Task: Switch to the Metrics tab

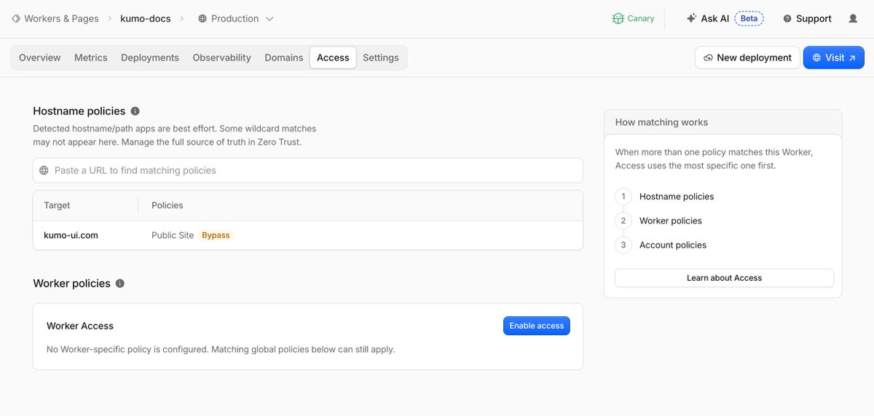Action: click(91, 57)
